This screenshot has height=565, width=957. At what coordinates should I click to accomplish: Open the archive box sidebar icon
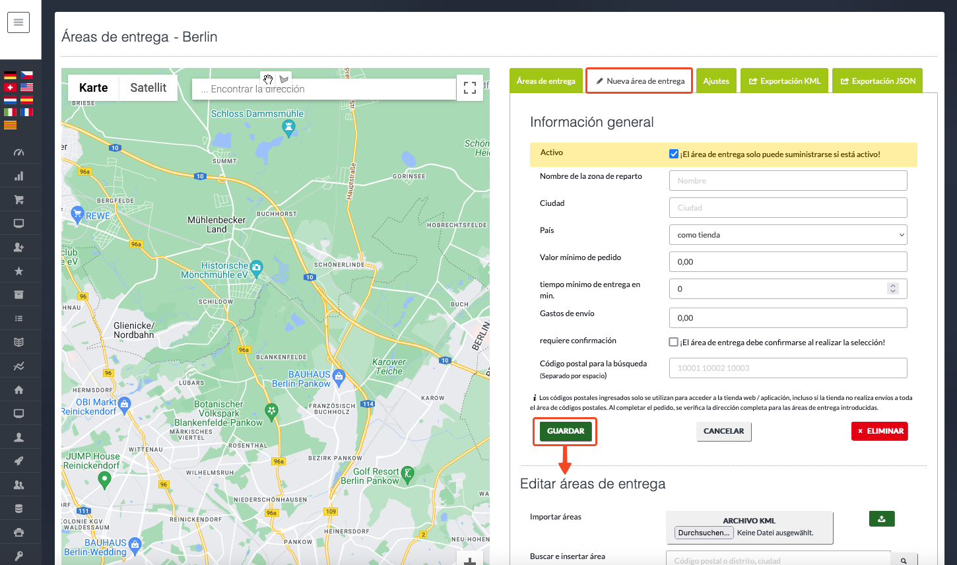18,295
